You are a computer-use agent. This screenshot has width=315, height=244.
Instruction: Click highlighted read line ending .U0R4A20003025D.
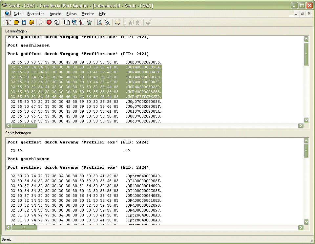[x=85, y=87]
